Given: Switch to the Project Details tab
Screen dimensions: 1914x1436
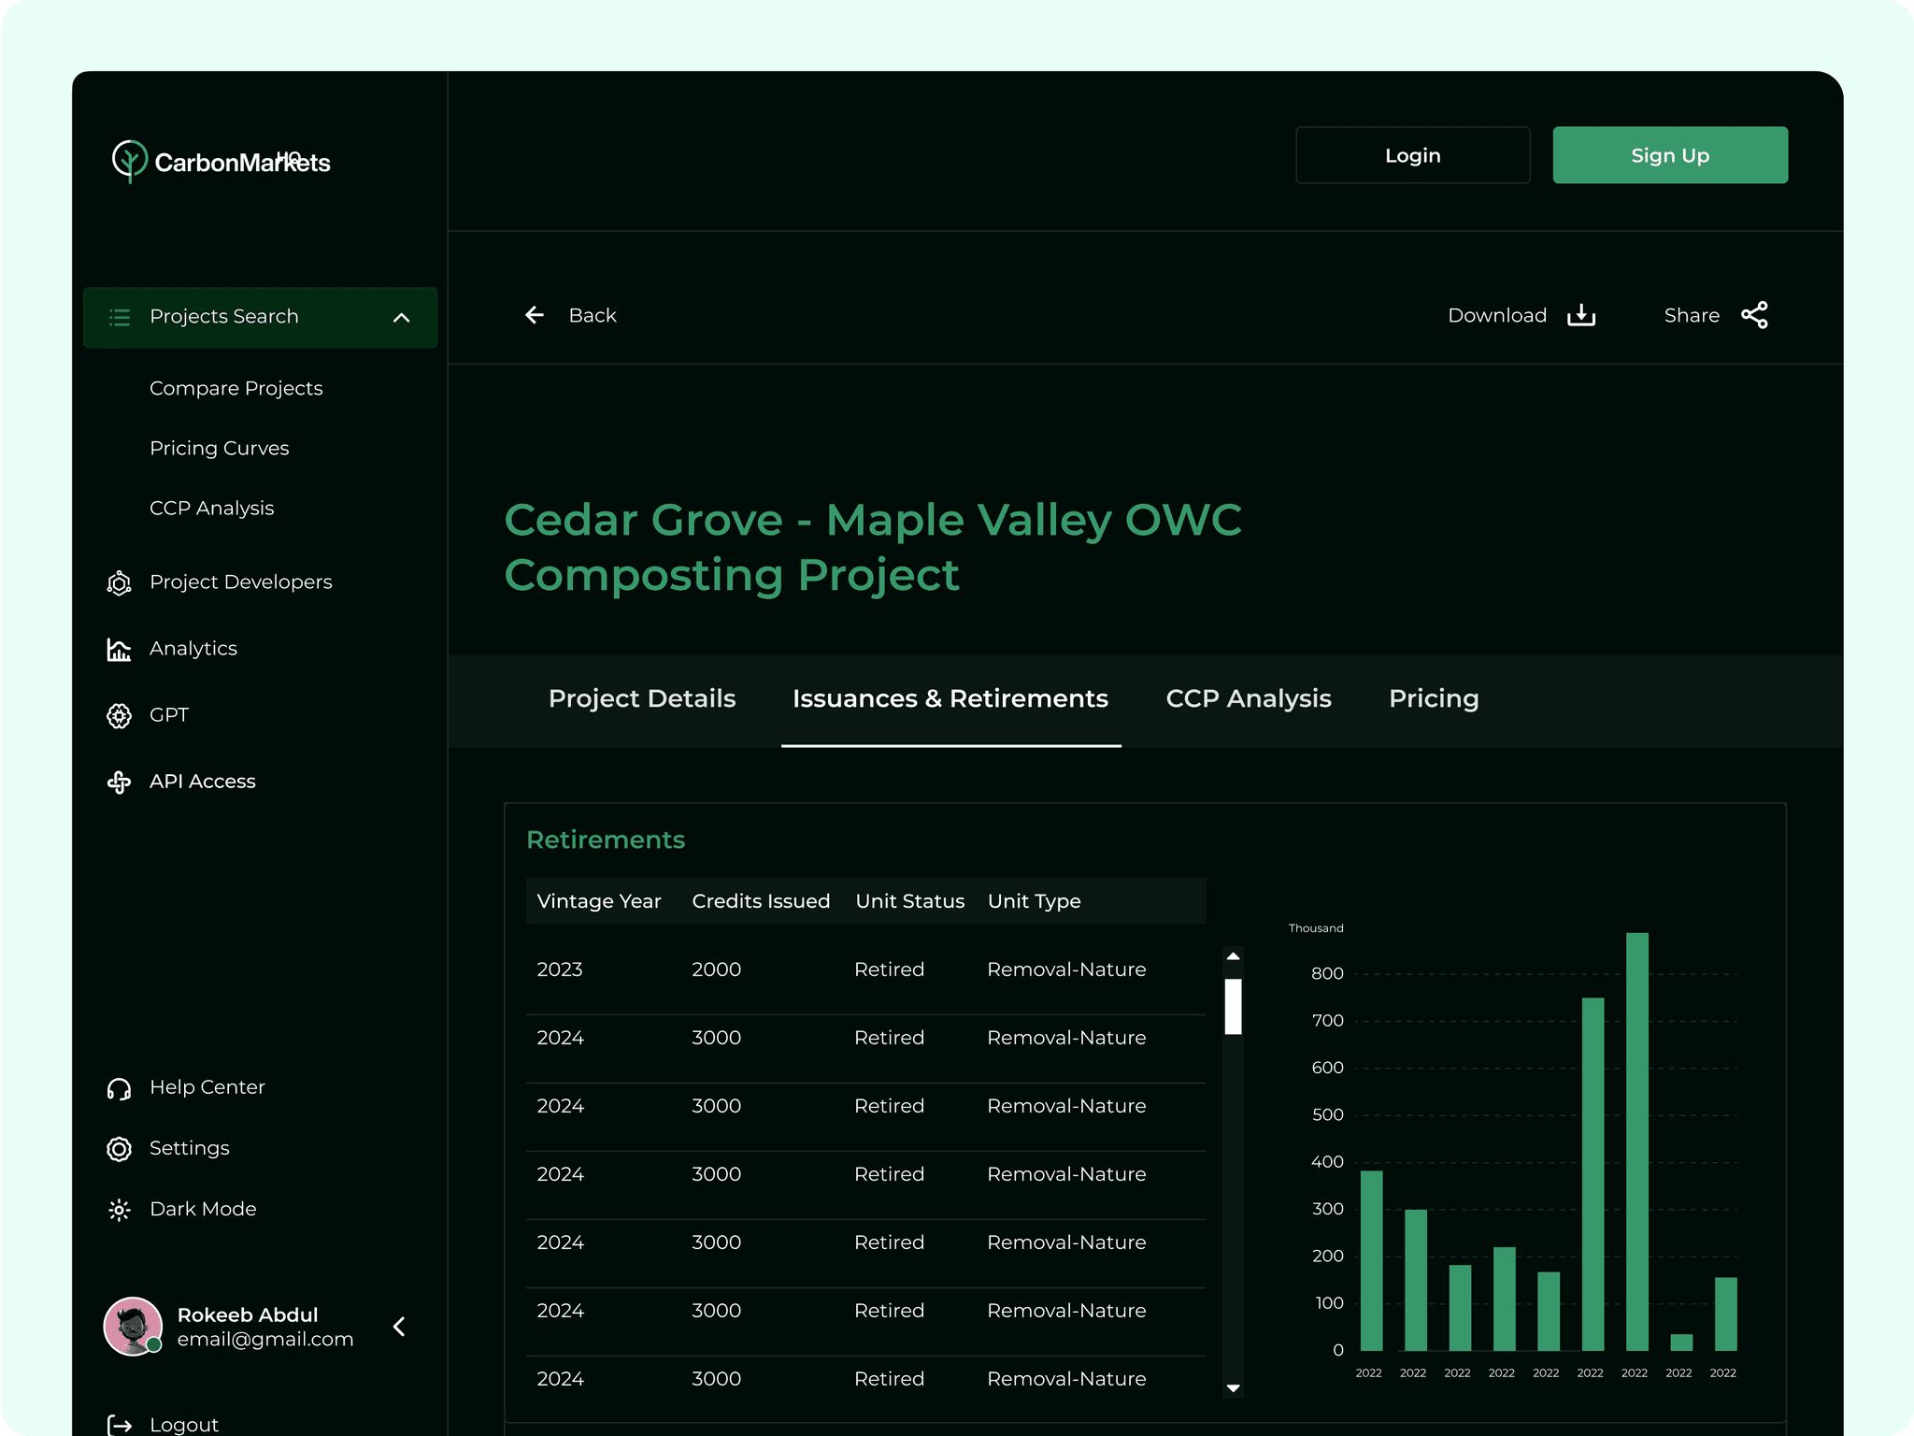Looking at the screenshot, I should click(x=642, y=698).
